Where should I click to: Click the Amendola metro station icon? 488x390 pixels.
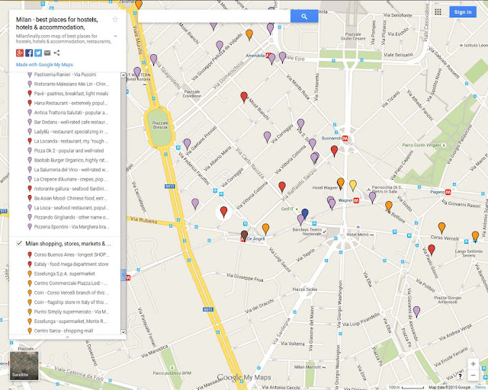click(x=268, y=56)
